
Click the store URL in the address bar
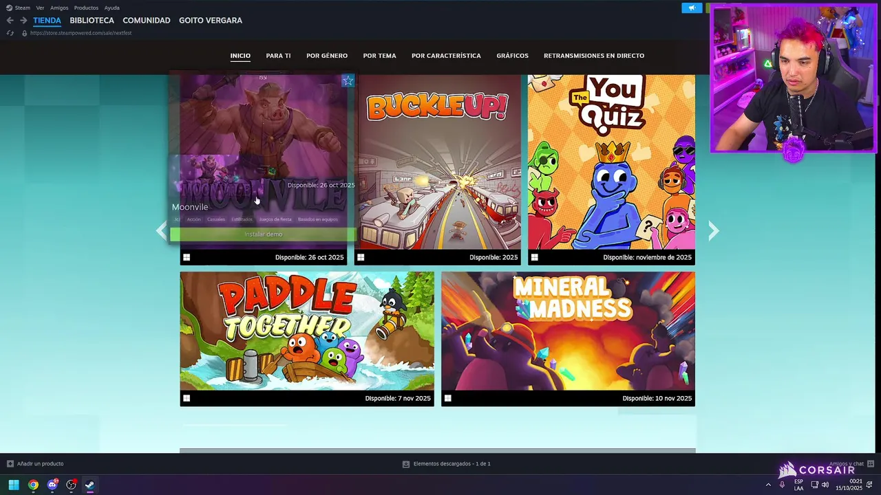[x=81, y=33]
